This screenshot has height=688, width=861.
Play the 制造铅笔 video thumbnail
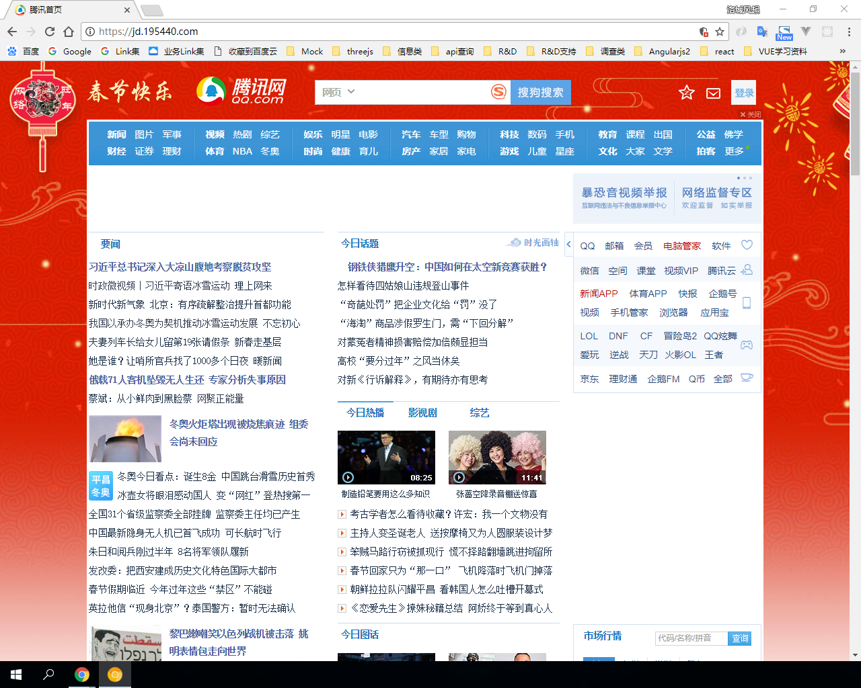click(386, 458)
